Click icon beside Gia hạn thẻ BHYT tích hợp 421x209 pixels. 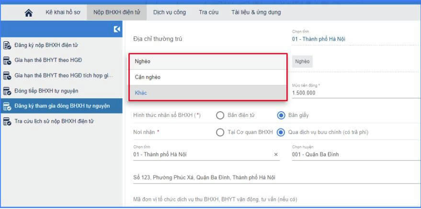(7, 76)
